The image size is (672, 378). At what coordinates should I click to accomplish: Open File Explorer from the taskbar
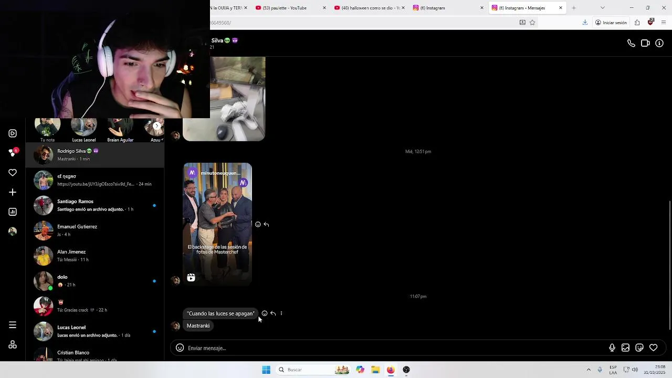click(375, 370)
